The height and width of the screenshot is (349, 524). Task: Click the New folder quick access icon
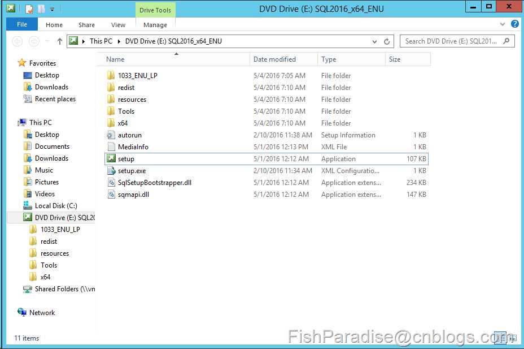(x=41, y=8)
